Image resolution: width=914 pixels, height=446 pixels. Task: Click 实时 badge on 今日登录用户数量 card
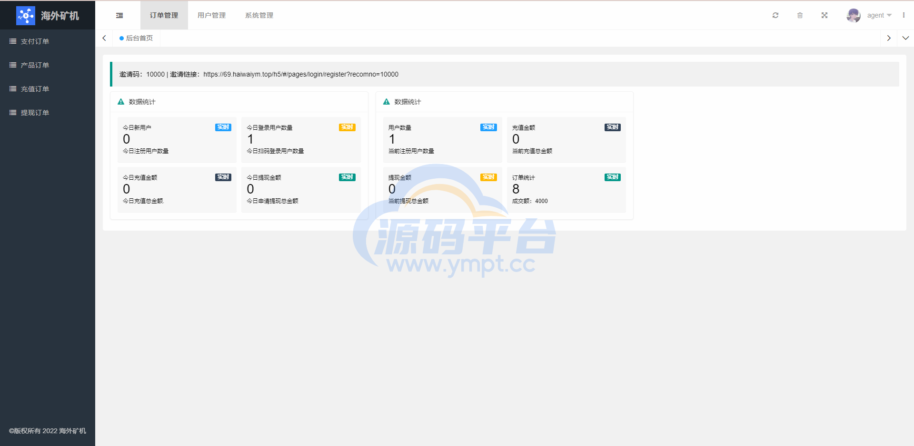click(347, 127)
